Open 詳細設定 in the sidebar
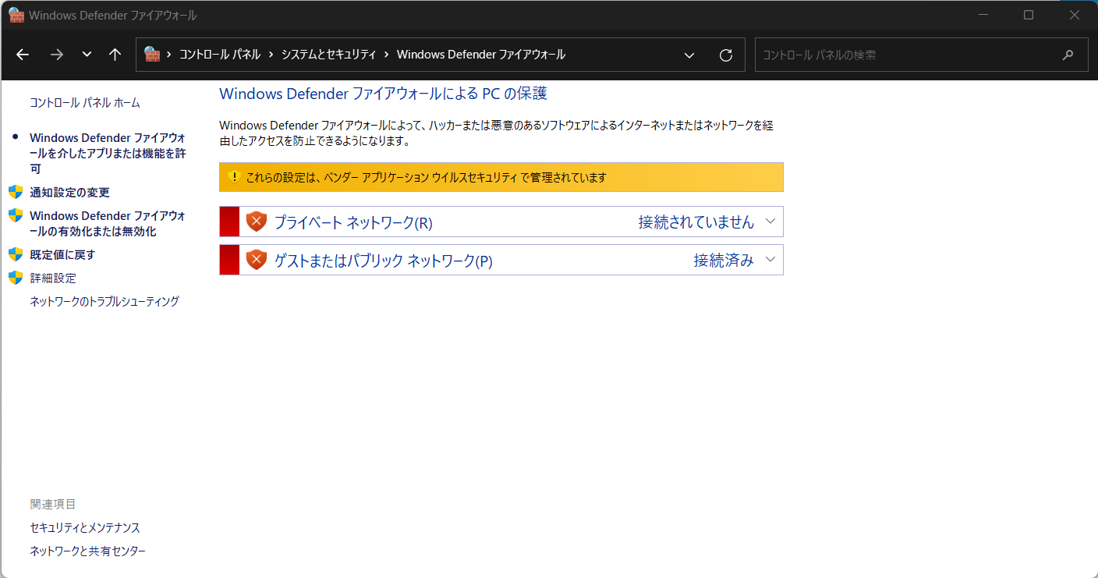Screen dimensions: 1098x578 tap(53, 278)
